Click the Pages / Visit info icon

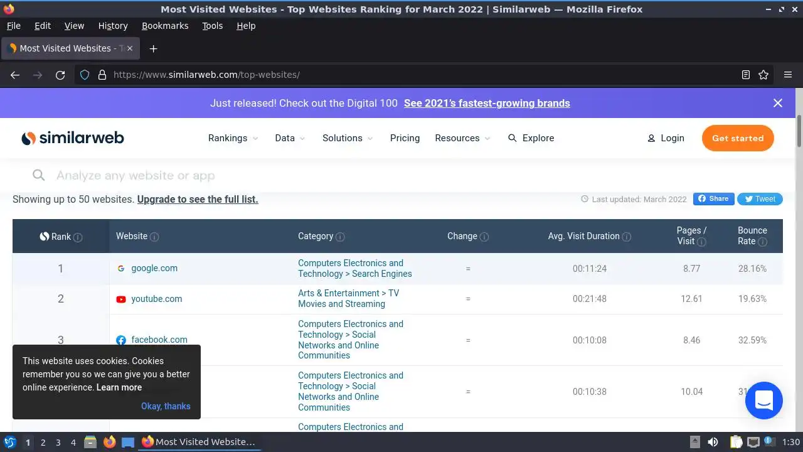701,242
